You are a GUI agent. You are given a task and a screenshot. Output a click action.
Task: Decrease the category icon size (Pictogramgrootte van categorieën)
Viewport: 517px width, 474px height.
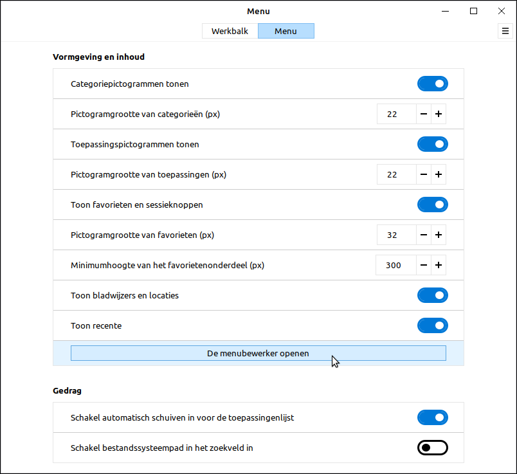click(x=424, y=114)
